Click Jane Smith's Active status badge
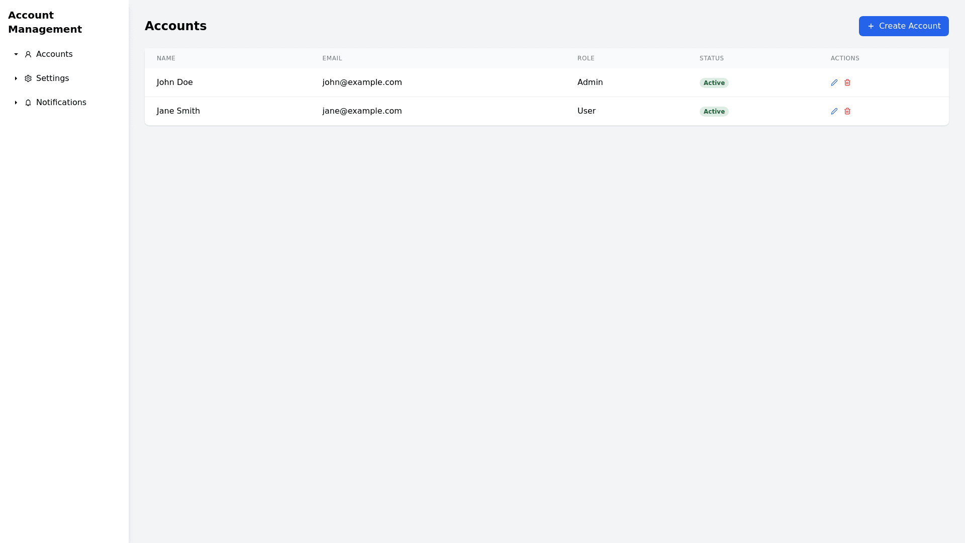This screenshot has width=965, height=543. point(714,112)
